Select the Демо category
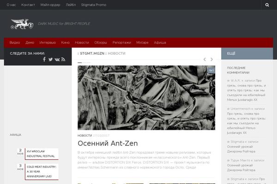This screenshot has width=277, height=184. (x=30, y=43)
